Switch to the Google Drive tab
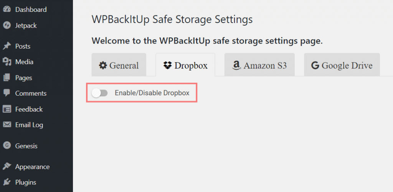The image size is (393, 192). click(342, 65)
